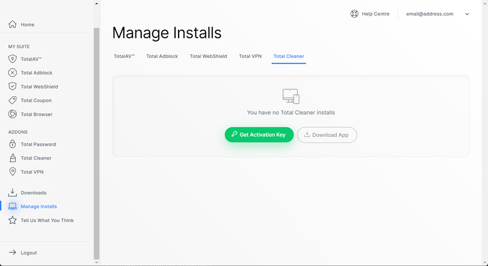Click the TotalAV shield icon in sidebar
The image size is (488, 266).
(13, 59)
